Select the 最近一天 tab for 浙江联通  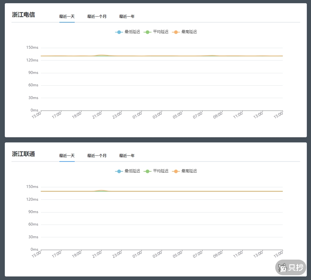(x=66, y=155)
